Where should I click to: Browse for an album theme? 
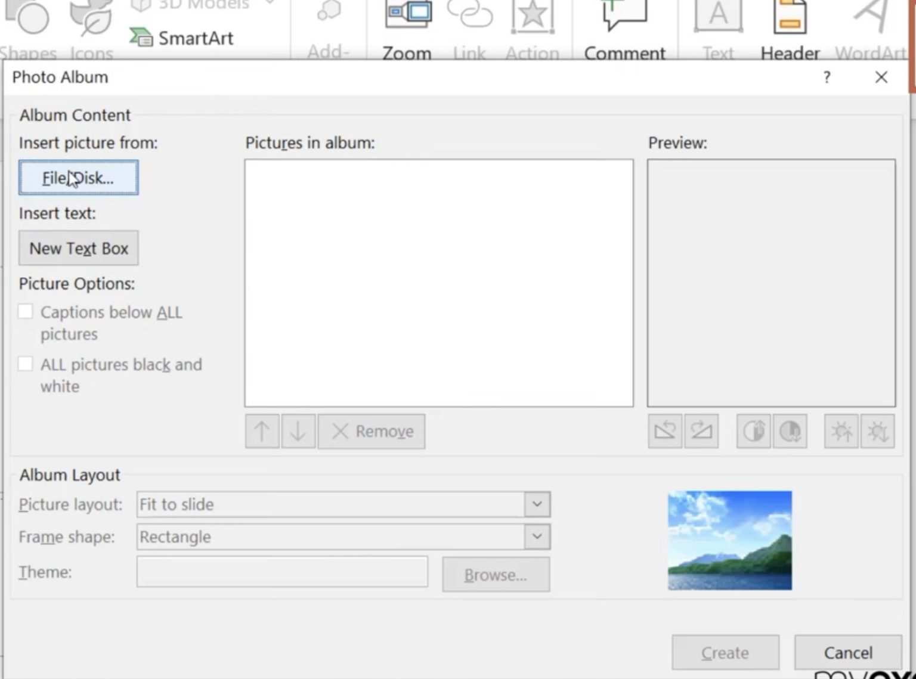[496, 574]
